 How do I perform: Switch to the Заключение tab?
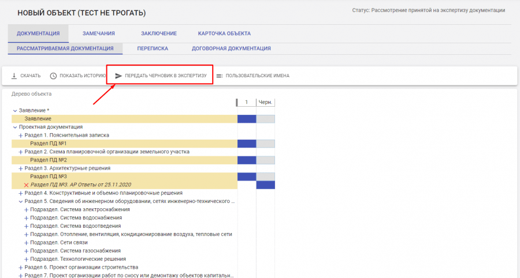click(159, 33)
